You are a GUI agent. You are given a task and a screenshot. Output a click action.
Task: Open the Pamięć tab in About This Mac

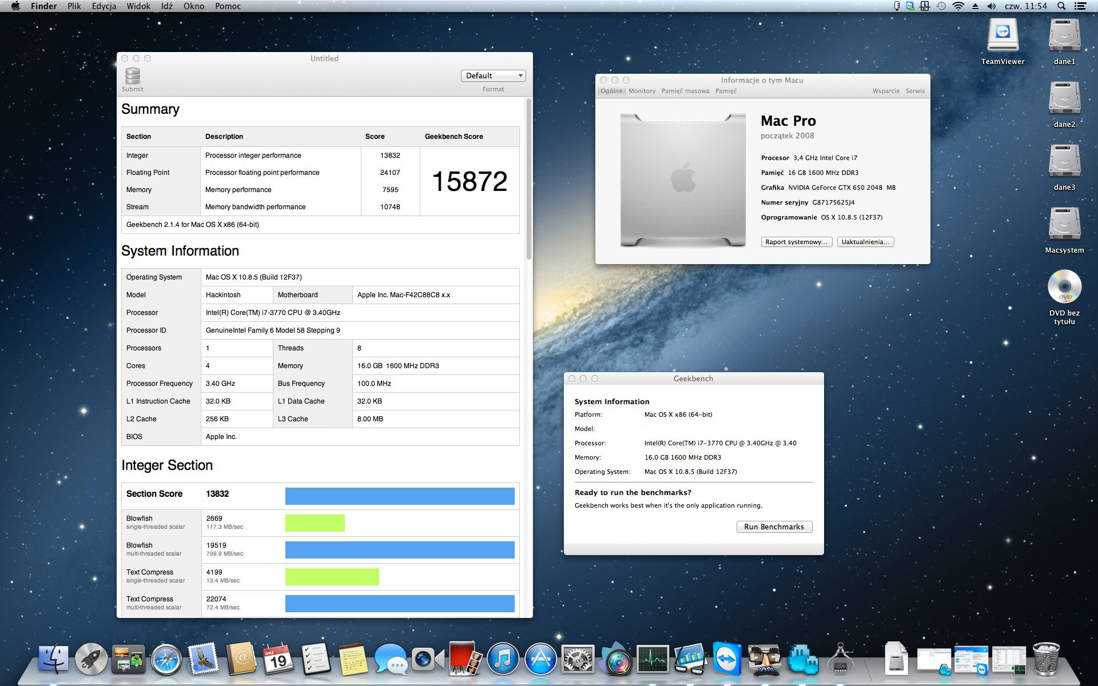click(x=726, y=91)
